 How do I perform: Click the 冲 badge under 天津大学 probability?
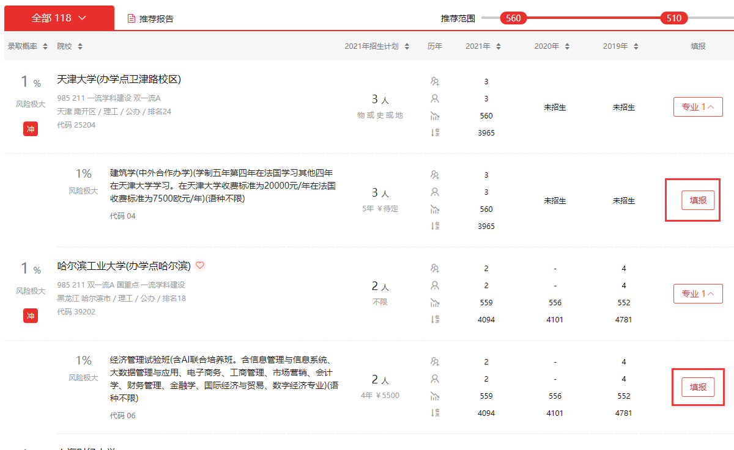(x=31, y=129)
